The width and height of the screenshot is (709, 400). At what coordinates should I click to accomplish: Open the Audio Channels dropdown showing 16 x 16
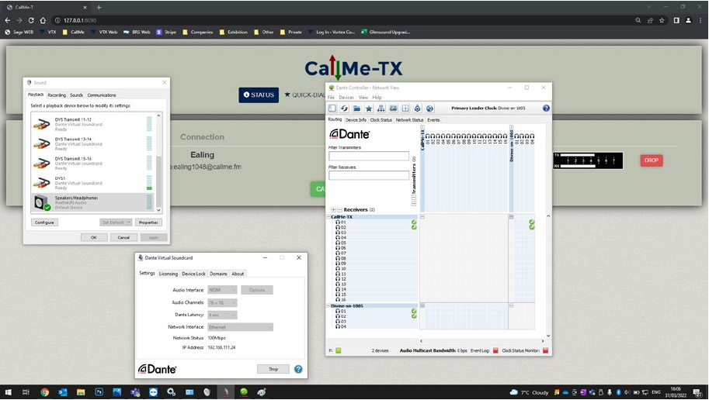click(x=222, y=302)
